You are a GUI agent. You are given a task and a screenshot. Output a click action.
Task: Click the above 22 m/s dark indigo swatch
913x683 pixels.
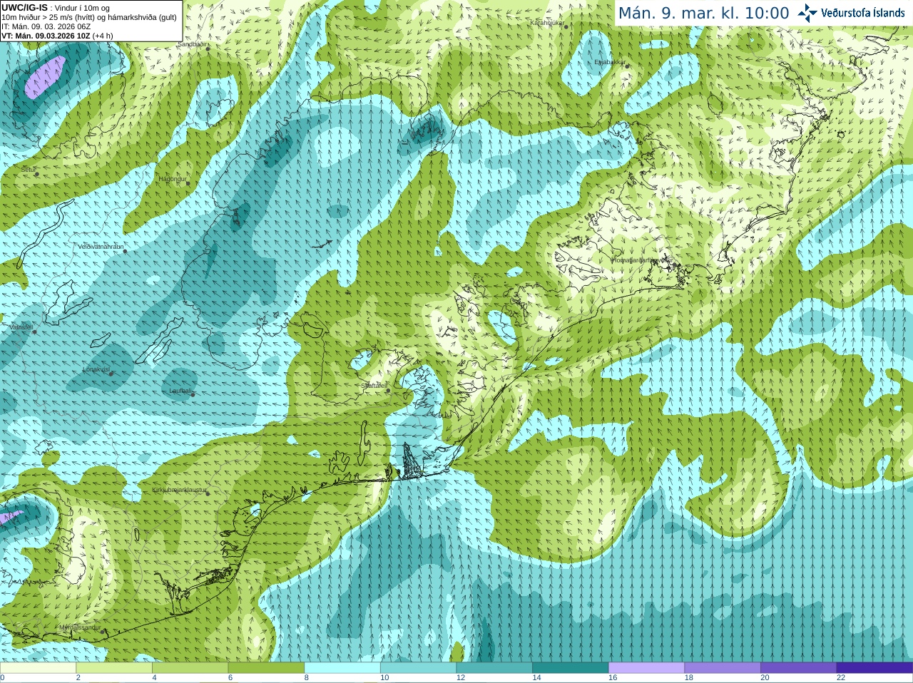874,668
